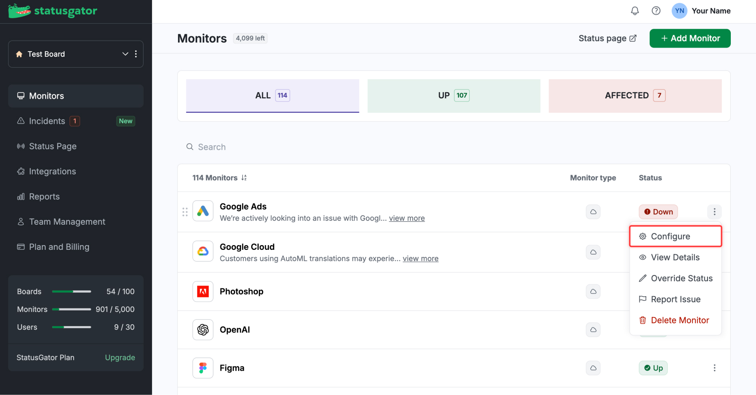
Task: Click the Down status badge for Google Ads
Action: coord(658,212)
